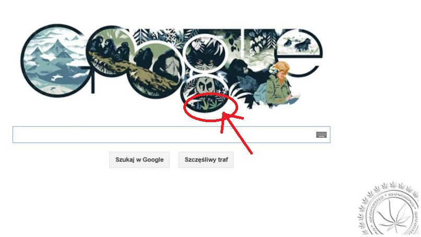The height and width of the screenshot is (237, 421).
Task: Click the Szukaj w Google button
Action: click(139, 160)
